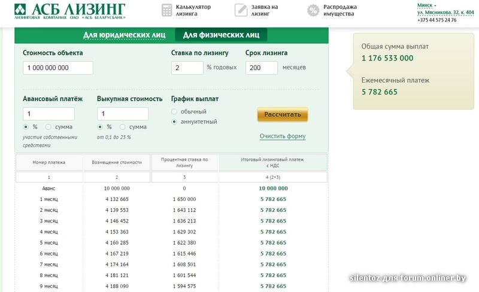The height and width of the screenshot is (292, 479).
Task: Click Возмещение стоимости column header
Action: [x=117, y=162]
